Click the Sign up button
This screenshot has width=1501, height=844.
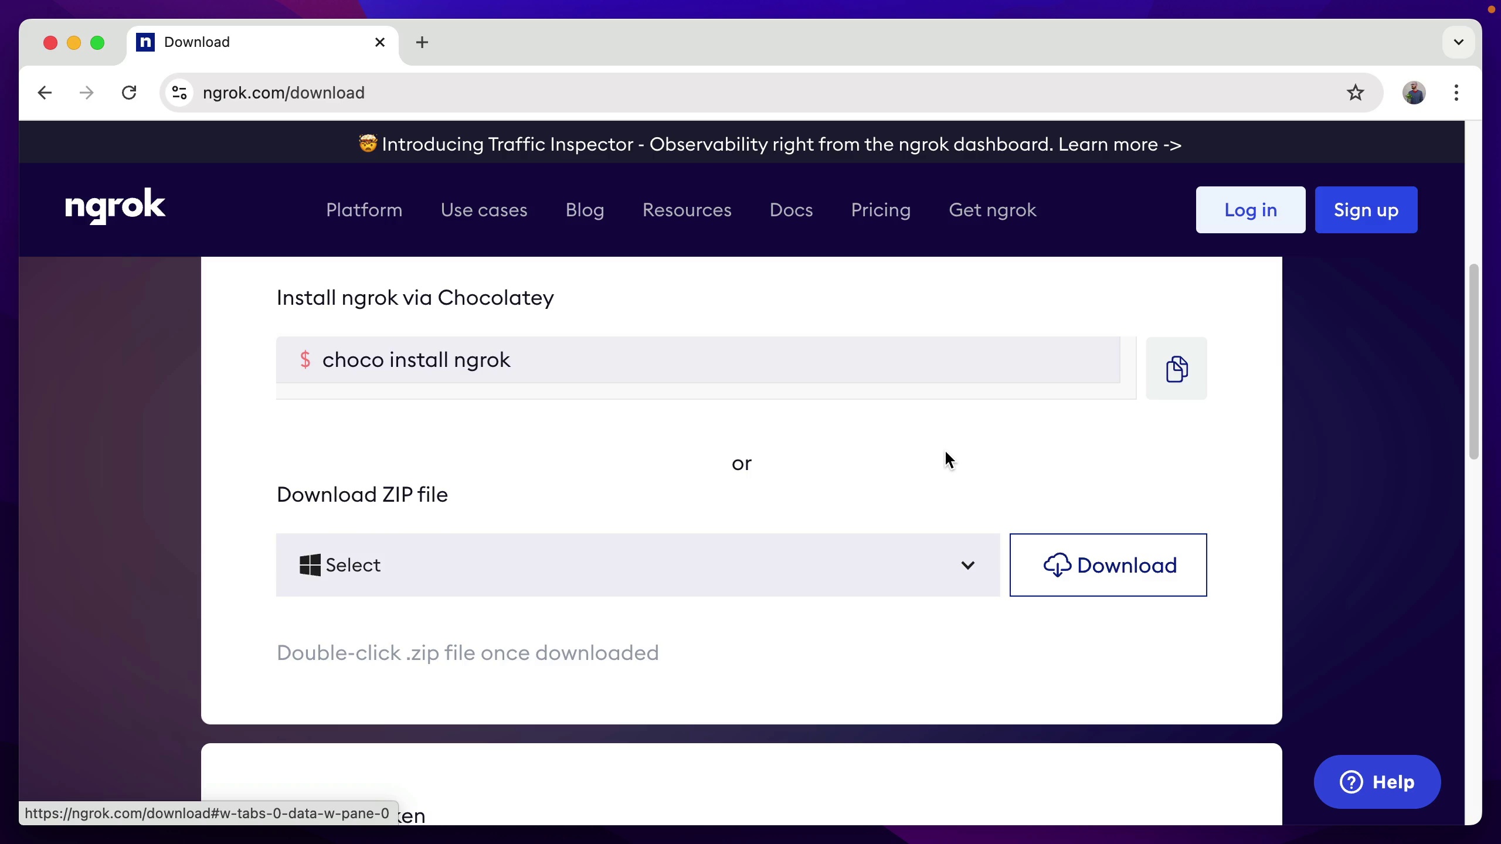coord(1366,210)
